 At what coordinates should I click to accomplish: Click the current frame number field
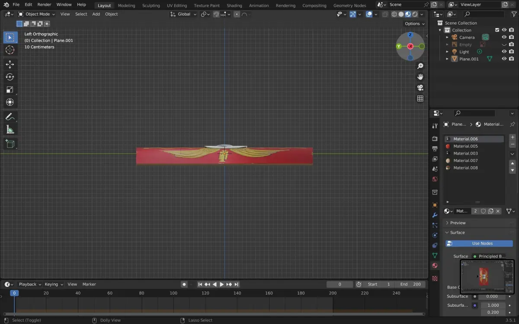click(340, 284)
